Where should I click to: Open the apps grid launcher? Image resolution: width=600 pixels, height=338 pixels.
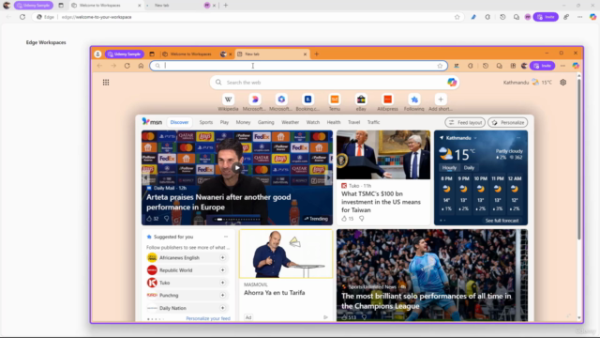coord(106,83)
